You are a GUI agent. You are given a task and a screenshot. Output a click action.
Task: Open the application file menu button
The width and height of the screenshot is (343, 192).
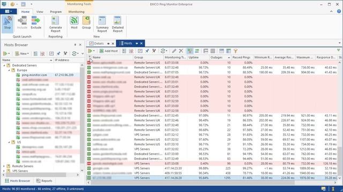pos(9,11)
